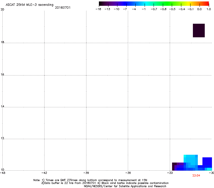Click the -1 colorbar label
This screenshot has width=214, height=188.
143,9
